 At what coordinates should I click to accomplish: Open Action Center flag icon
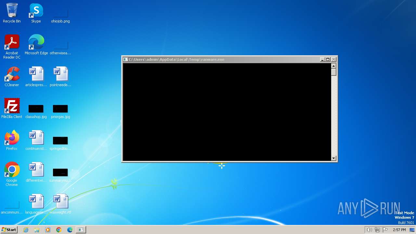385,230
